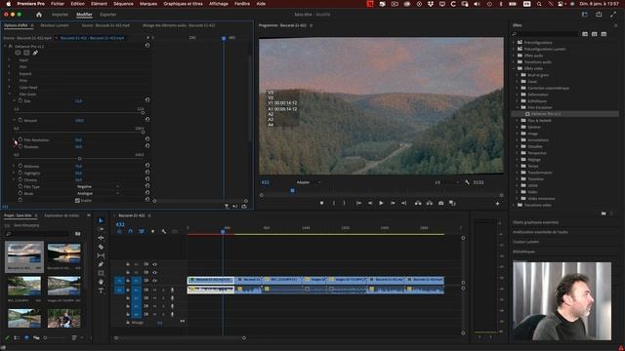Select the Track Select Forward tool

click(x=101, y=229)
